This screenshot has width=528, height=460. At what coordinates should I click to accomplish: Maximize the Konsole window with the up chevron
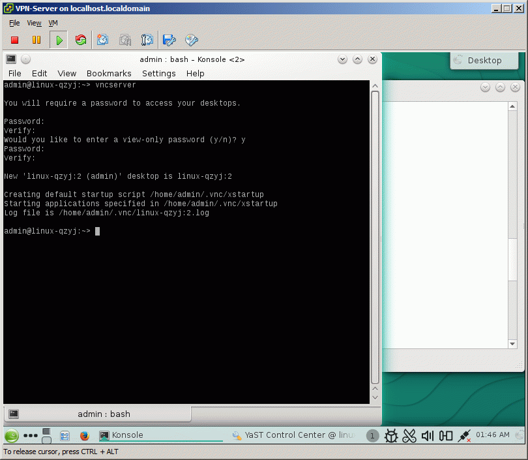pos(357,59)
